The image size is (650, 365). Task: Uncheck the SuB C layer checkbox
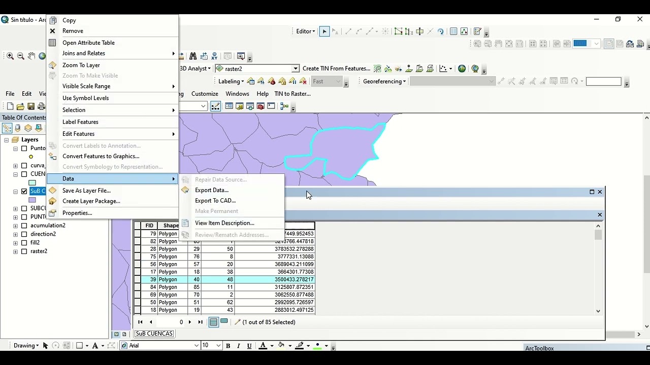[x=24, y=191]
